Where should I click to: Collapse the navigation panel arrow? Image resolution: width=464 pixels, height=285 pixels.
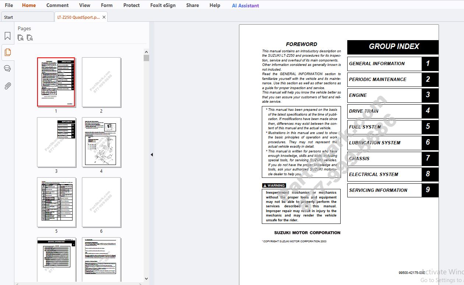(152, 155)
